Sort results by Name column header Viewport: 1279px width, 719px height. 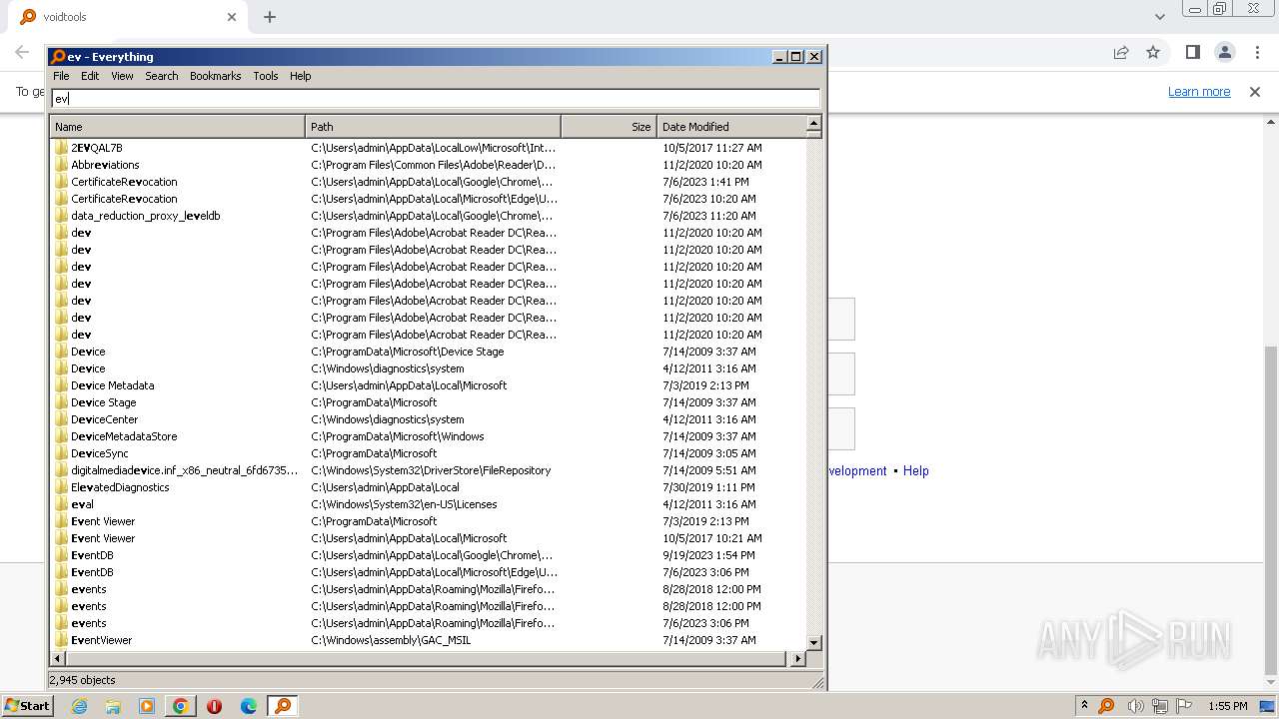[177, 127]
